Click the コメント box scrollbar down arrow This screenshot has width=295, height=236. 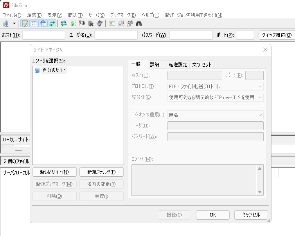[x=259, y=192]
